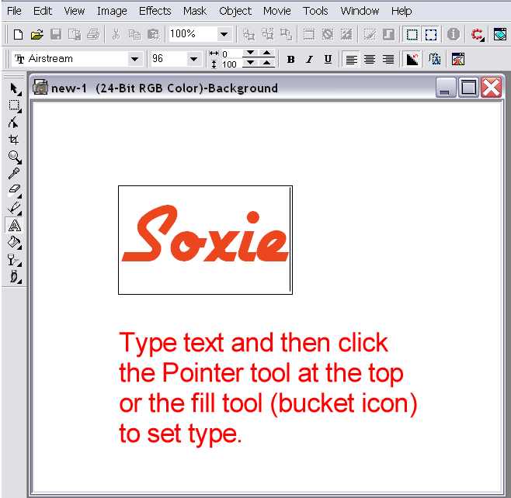511x498 pixels.
Task: Select the Eraser tool
Action: coord(14,191)
